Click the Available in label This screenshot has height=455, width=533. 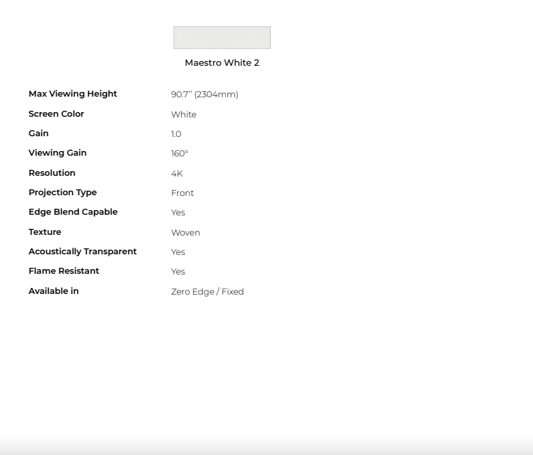(x=54, y=291)
